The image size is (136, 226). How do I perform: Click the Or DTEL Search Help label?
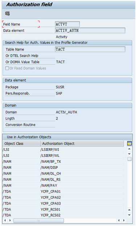pos(22,56)
